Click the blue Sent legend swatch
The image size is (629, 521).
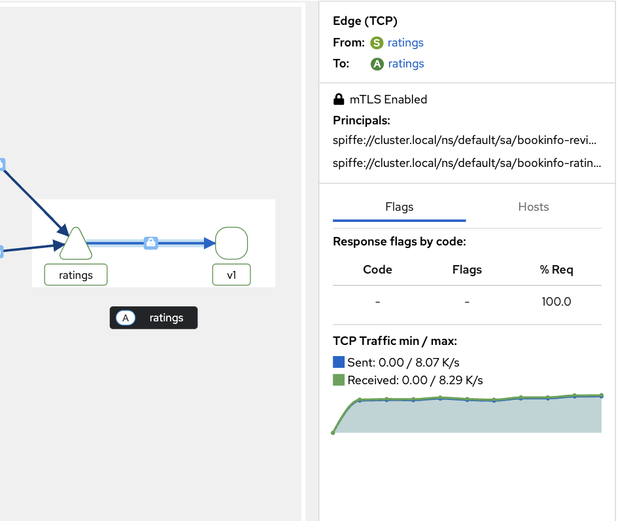pos(339,362)
